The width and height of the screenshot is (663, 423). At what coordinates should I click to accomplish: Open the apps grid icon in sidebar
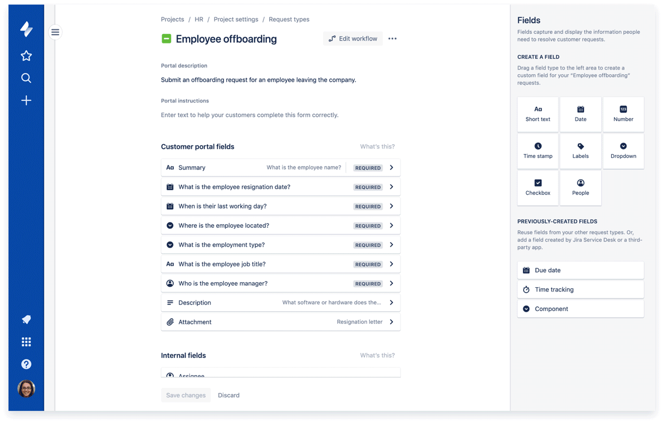point(26,342)
